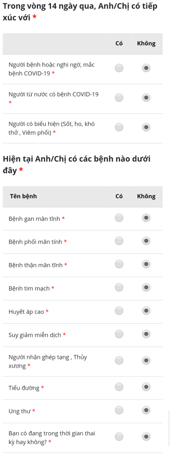Select Không for Huyết áp cao
The width and height of the screenshot is (170, 457).
[146, 311]
